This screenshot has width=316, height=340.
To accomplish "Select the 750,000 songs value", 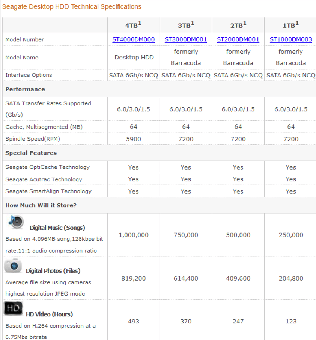I will [186, 235].
